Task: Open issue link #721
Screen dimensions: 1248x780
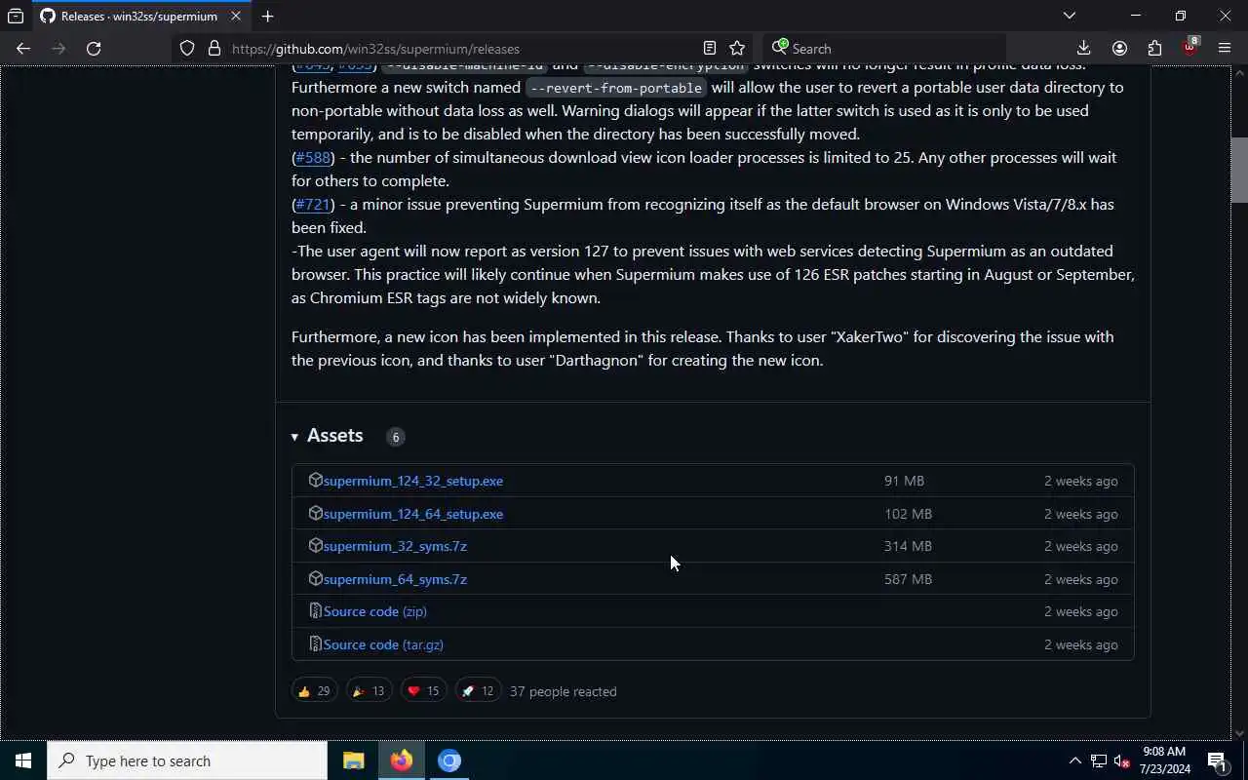Action: tap(313, 204)
